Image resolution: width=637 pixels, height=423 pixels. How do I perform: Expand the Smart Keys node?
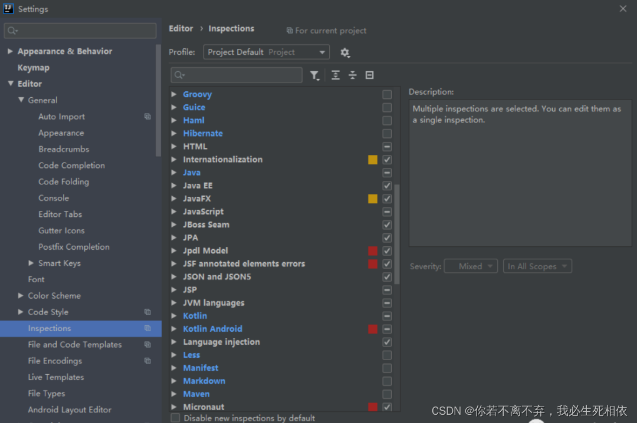[31, 263]
